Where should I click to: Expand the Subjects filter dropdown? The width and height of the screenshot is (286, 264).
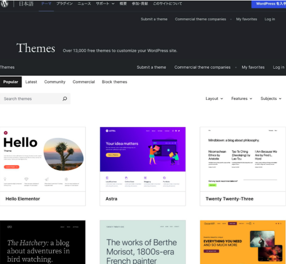[271, 99]
